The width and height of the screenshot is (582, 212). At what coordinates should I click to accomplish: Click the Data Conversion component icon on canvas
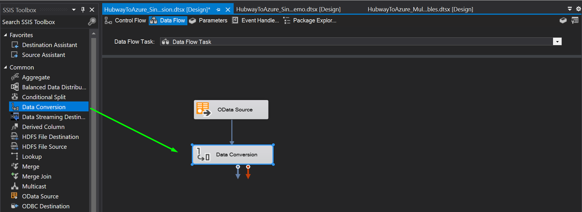203,155
